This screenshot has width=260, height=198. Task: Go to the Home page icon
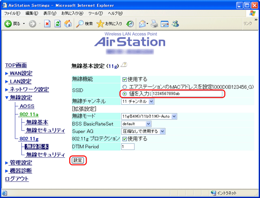coord(68,23)
